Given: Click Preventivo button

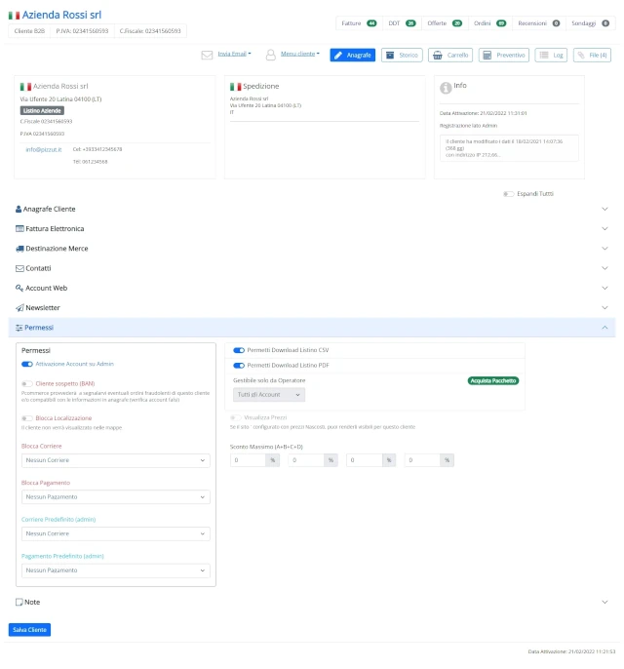Looking at the screenshot, I should [504, 55].
